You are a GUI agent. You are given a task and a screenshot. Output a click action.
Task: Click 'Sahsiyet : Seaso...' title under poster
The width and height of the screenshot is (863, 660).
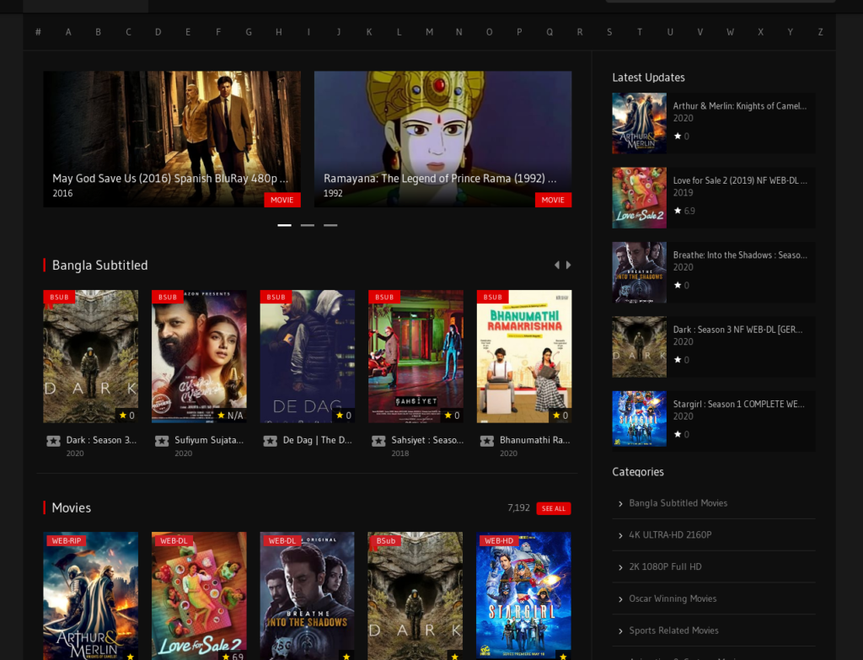(x=427, y=440)
